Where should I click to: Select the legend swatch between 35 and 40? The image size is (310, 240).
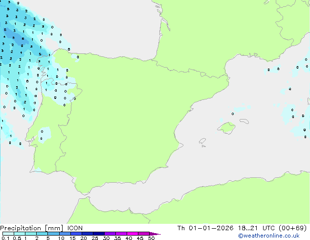pyautogui.click(x=121, y=234)
